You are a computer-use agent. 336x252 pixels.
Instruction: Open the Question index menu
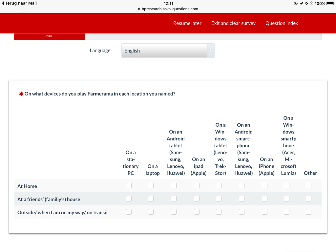pyautogui.click(x=282, y=23)
